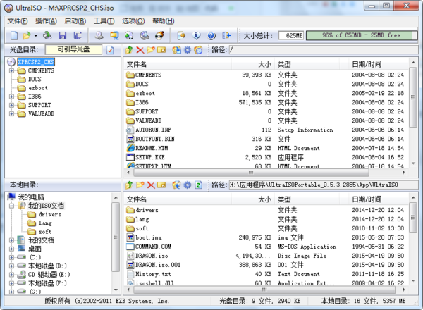
Task: Click the Refresh icon in local pane
Action: point(199,185)
